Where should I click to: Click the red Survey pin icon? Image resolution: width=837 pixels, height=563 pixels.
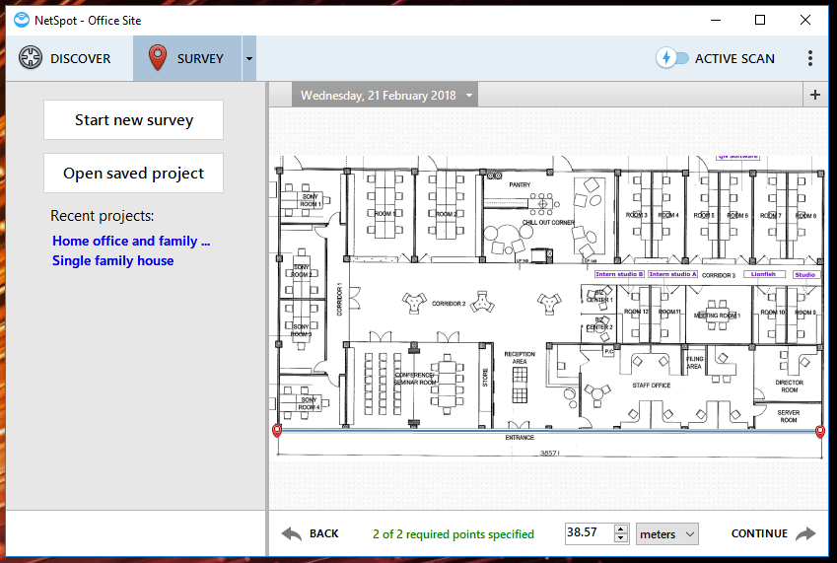pos(158,57)
